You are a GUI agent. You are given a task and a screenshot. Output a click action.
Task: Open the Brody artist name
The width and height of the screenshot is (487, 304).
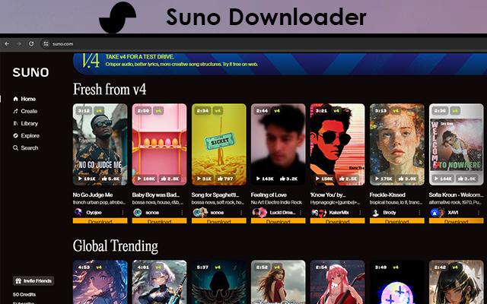tap(390, 213)
